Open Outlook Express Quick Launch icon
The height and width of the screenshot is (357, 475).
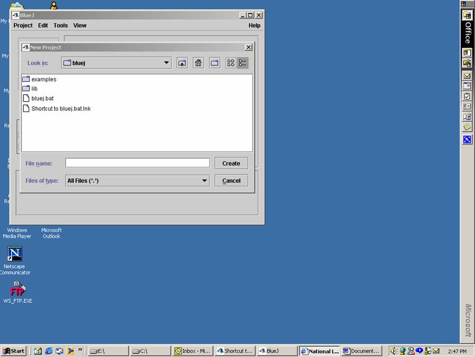tap(59, 351)
